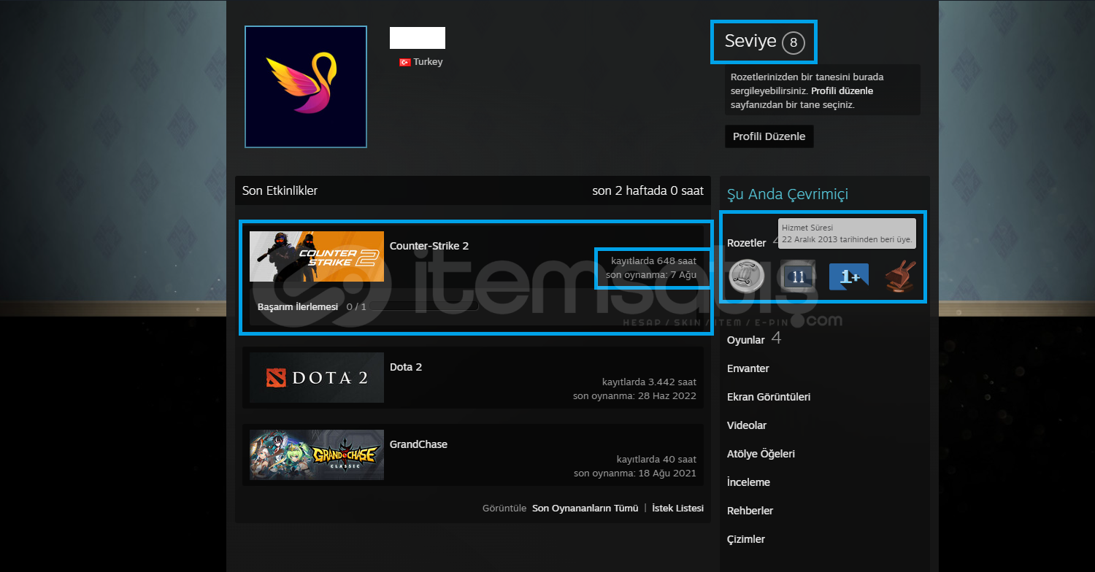Click the Hizmet Süresi tooltip
This screenshot has height=572, width=1095.
[x=847, y=233]
